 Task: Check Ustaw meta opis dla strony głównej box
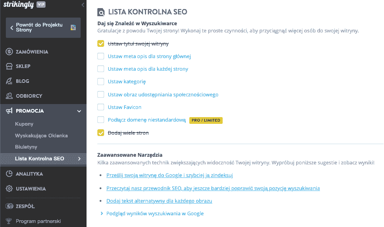[x=101, y=56]
